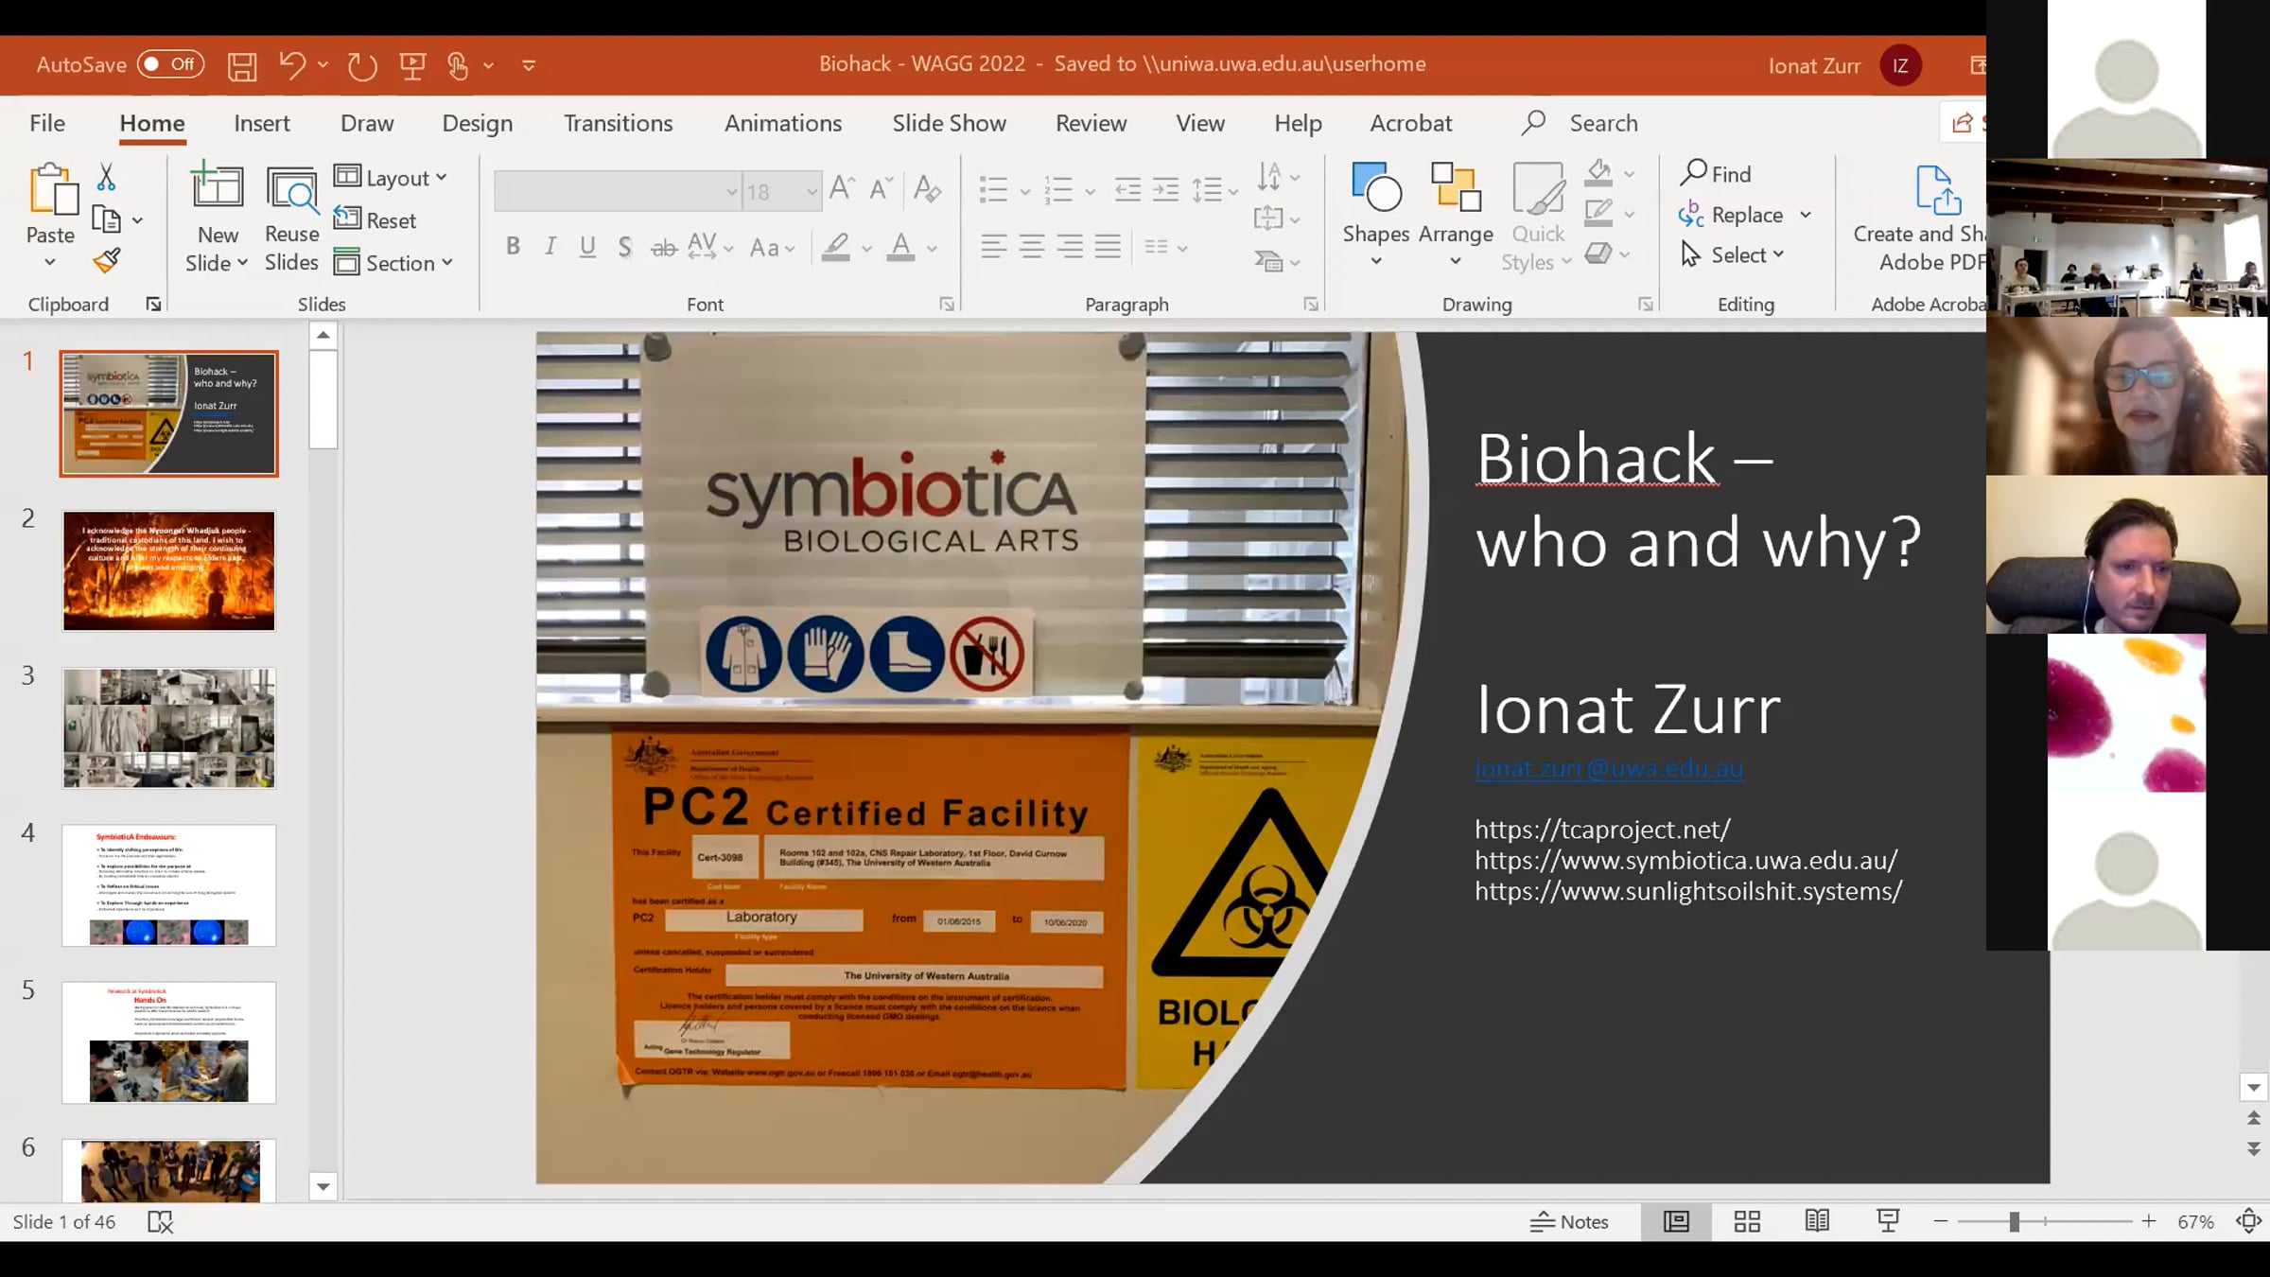
Task: Click the Cut scissors icon
Action: point(106,177)
